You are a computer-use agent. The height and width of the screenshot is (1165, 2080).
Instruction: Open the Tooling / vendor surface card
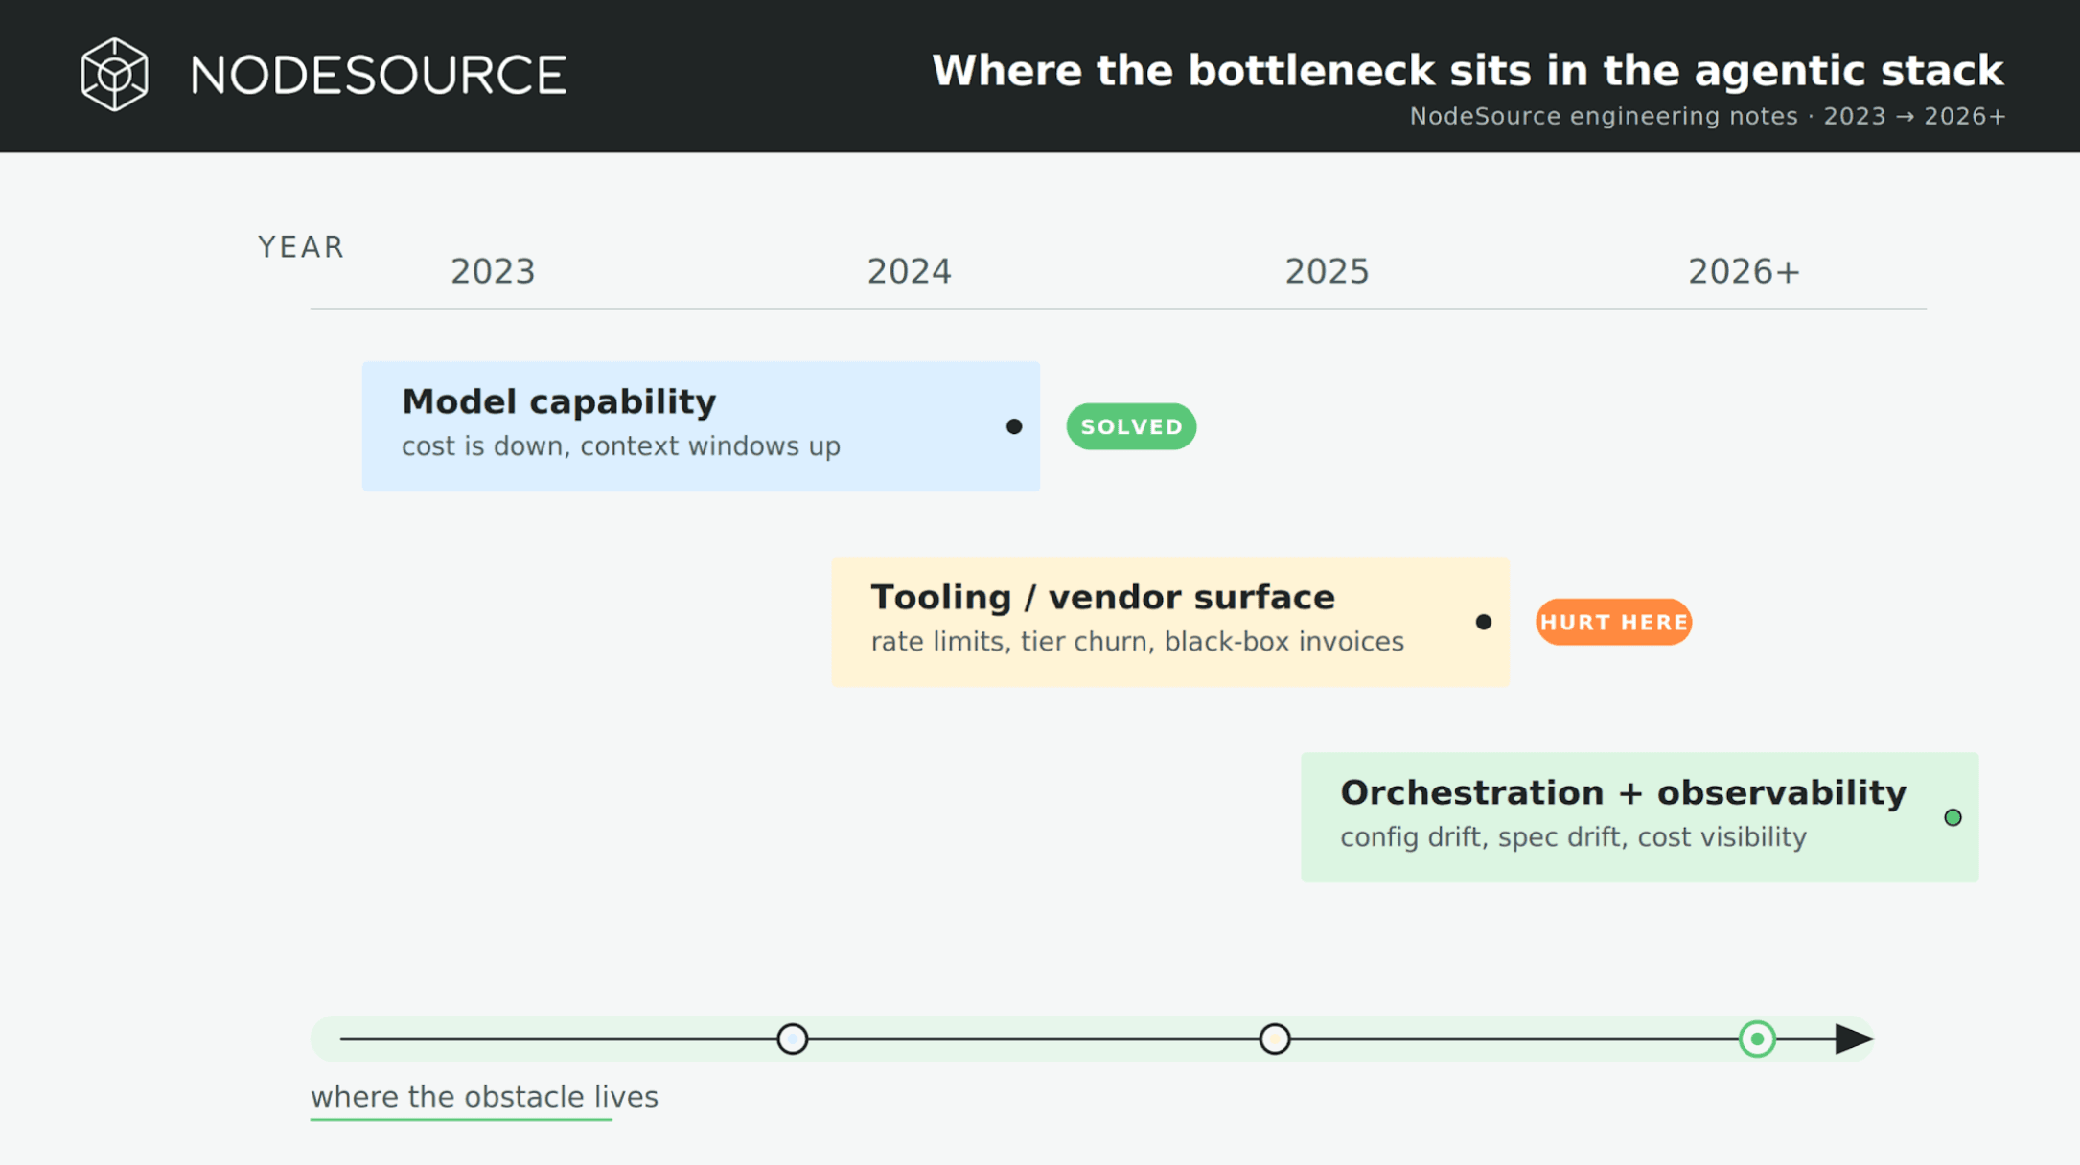[1170, 622]
